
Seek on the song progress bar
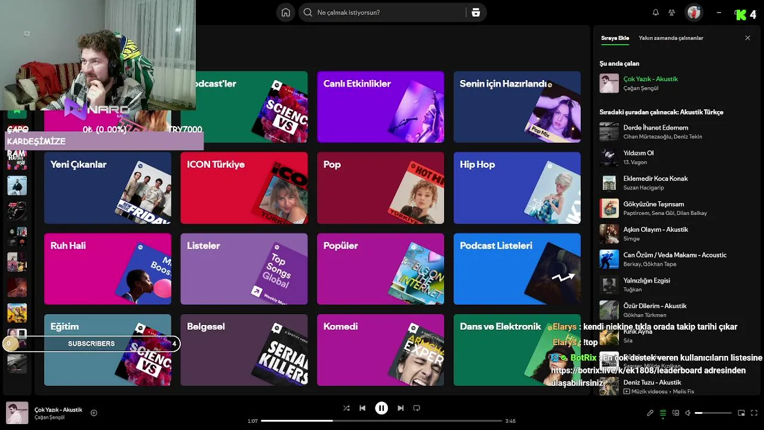382,420
